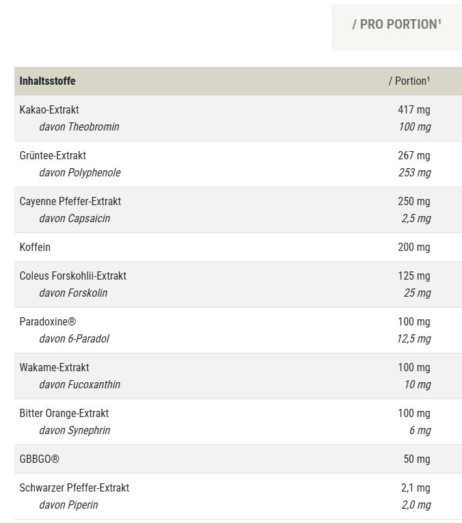Screen dimensions: 462x523
Task: Select Bitter Orange-Extrakt label
Action: point(64,413)
